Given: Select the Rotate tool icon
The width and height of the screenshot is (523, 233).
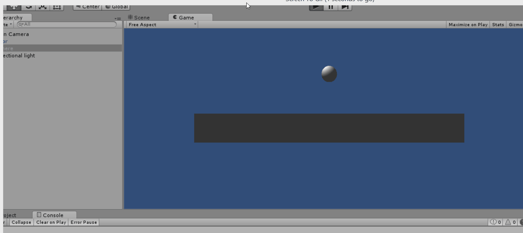Looking at the screenshot, I should tap(29, 7).
